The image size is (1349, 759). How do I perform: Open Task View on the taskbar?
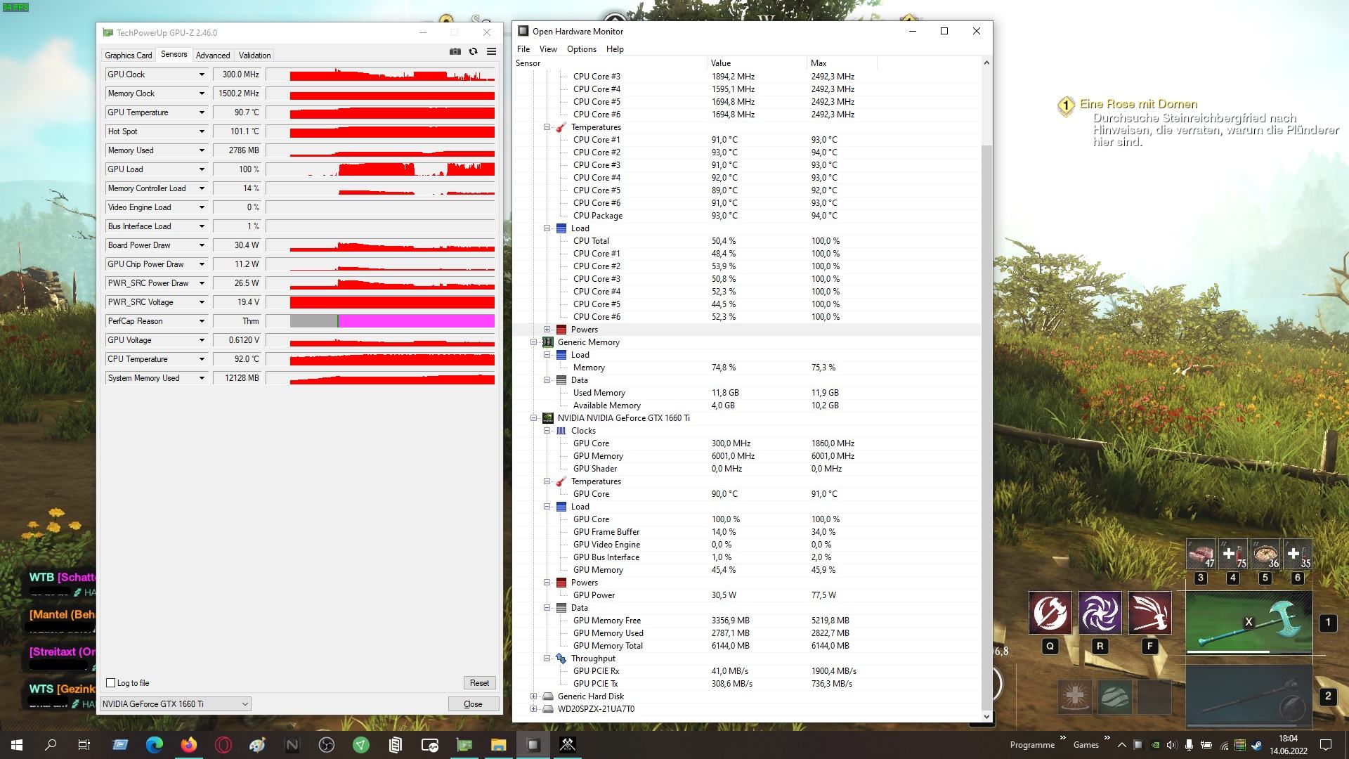[x=84, y=745]
